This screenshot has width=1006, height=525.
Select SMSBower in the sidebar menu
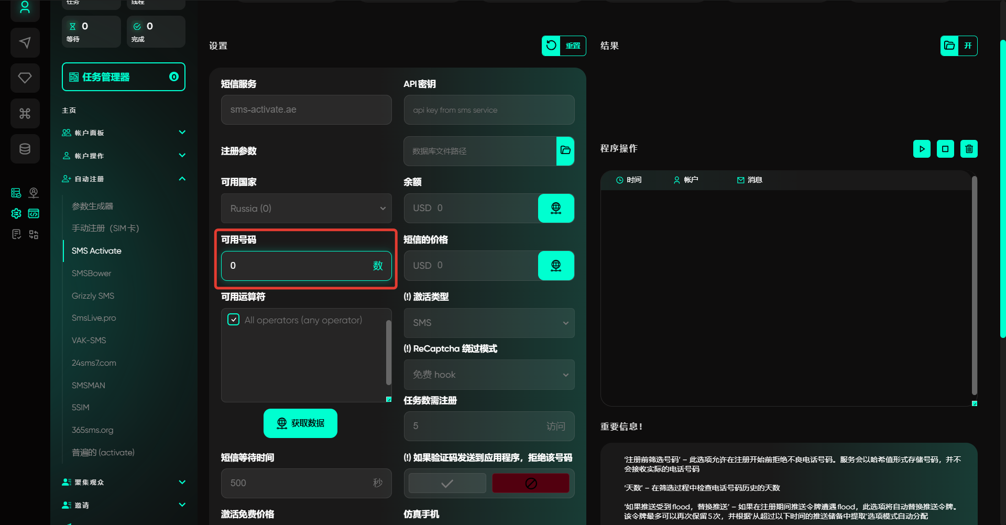point(92,273)
